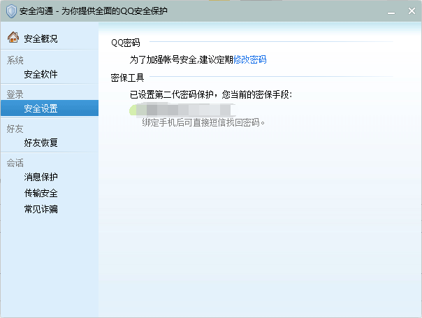Click text 已设置第二代密码保护
The height and width of the screenshot is (318, 422).
tap(171, 94)
